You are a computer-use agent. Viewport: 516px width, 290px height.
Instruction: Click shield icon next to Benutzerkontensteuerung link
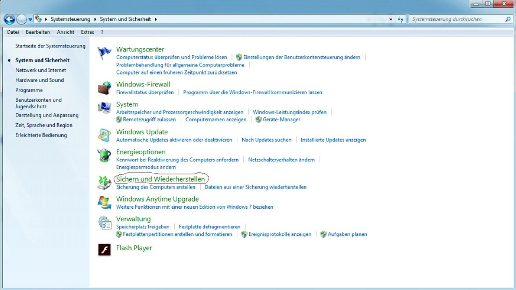tap(239, 57)
